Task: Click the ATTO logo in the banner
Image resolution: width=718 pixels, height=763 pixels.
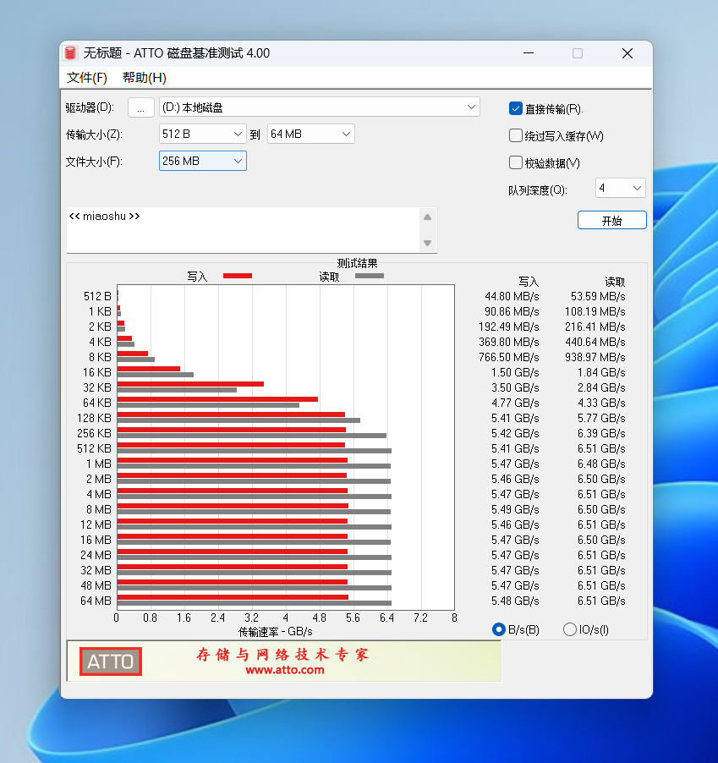Action: 111,661
